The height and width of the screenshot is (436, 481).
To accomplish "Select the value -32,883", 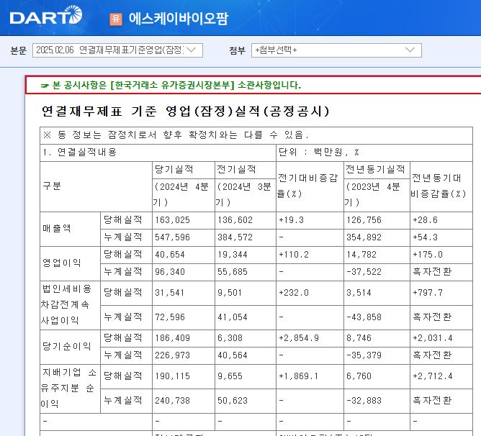I will (x=364, y=401).
